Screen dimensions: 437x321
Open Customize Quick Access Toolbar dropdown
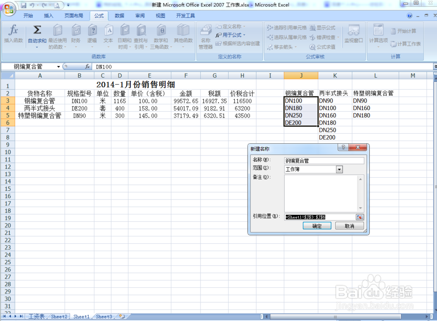[68, 5]
